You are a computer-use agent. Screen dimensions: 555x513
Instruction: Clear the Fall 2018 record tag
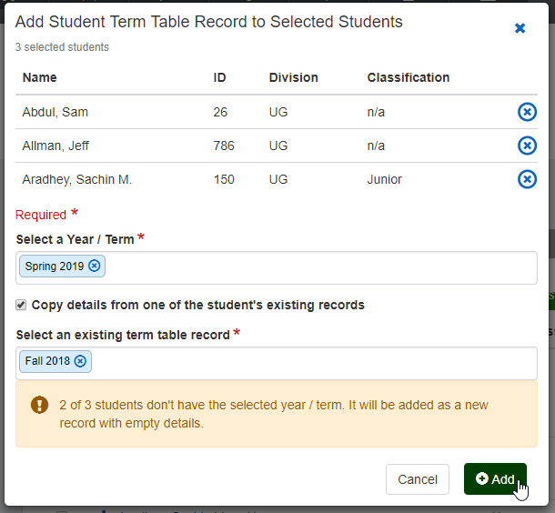(80, 361)
